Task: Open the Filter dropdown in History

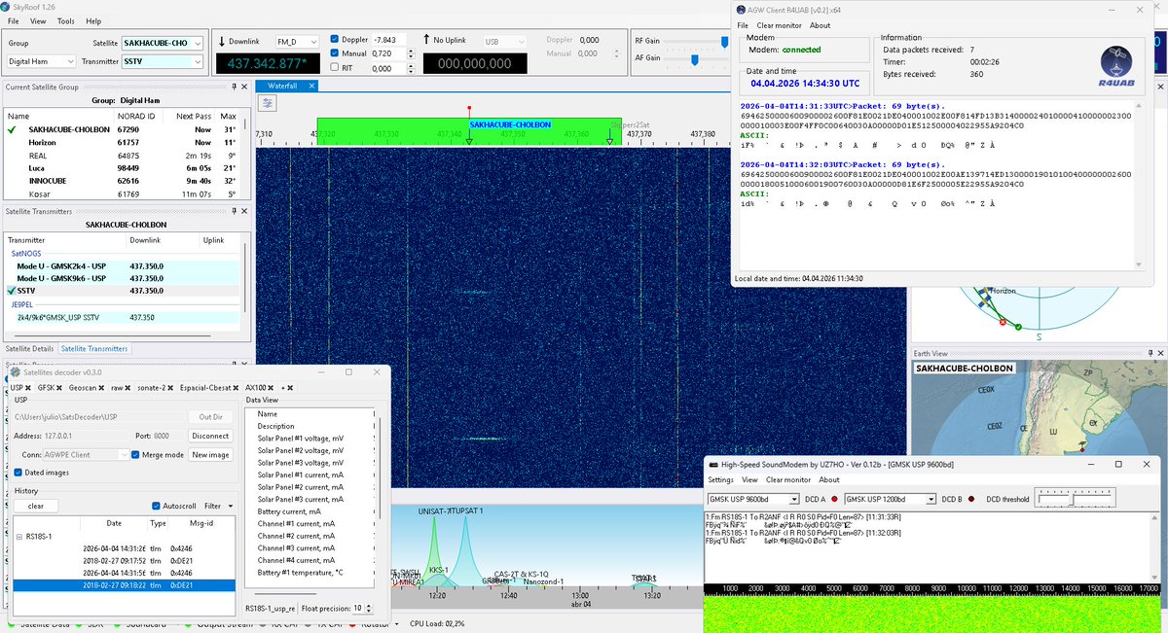Action: click(x=218, y=506)
